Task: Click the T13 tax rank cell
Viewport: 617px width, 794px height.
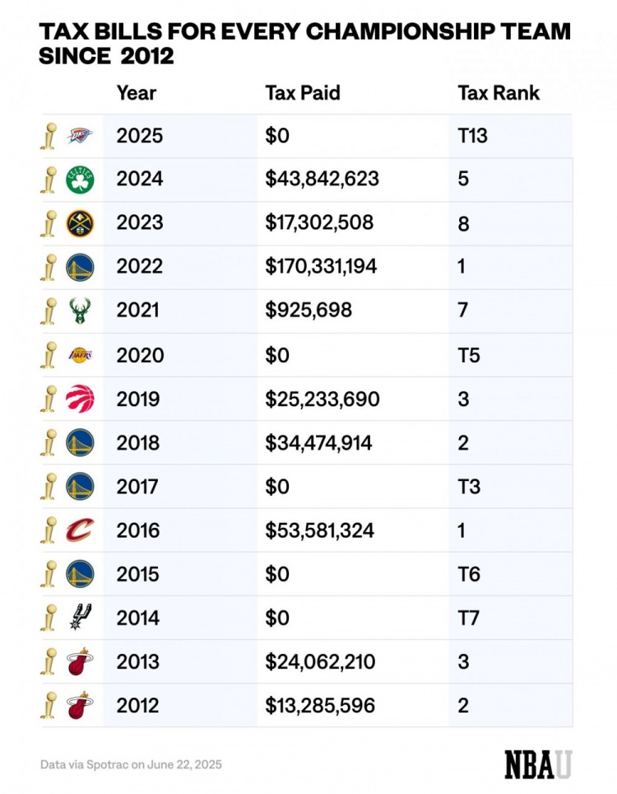Action: [472, 135]
